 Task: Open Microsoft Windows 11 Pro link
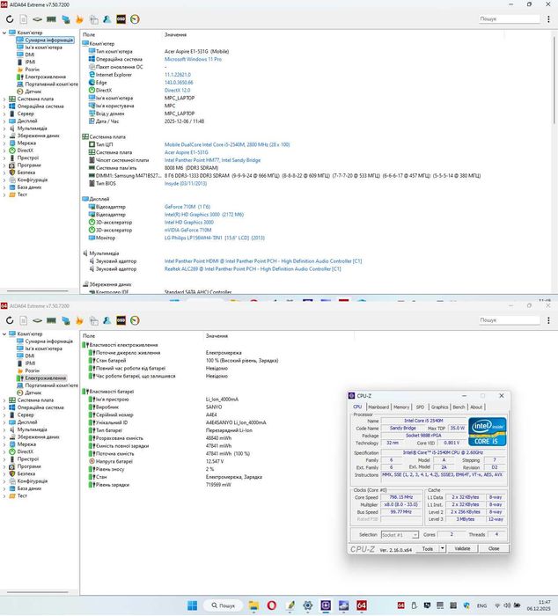pos(193,59)
